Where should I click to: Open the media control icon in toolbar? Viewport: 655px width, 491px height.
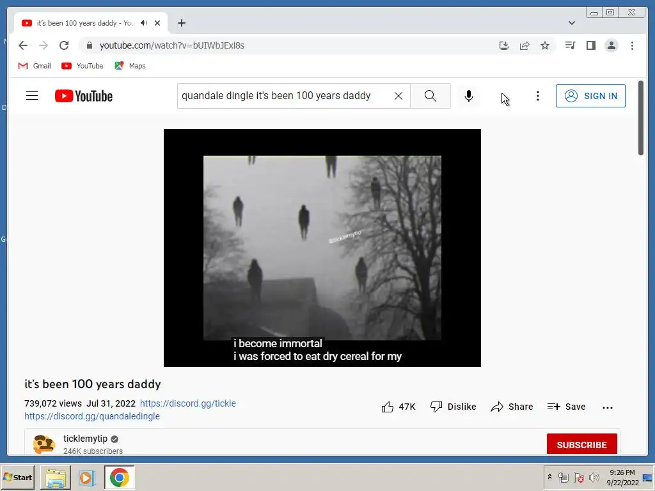(x=570, y=45)
